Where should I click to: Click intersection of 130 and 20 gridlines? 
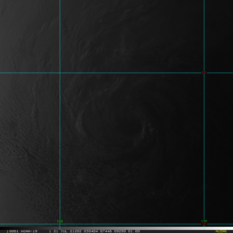(60, 73)
